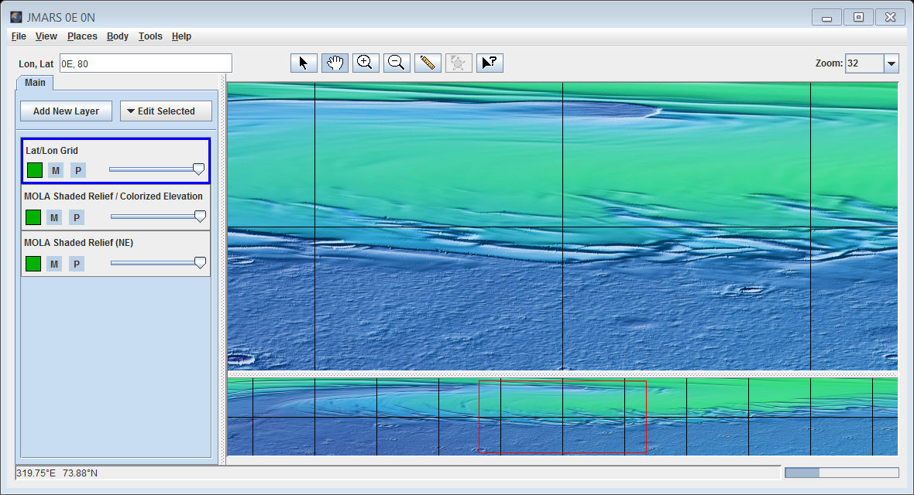The image size is (914, 495).
Task: Toggle M button for Lat/Lon Grid
Action: [55, 170]
